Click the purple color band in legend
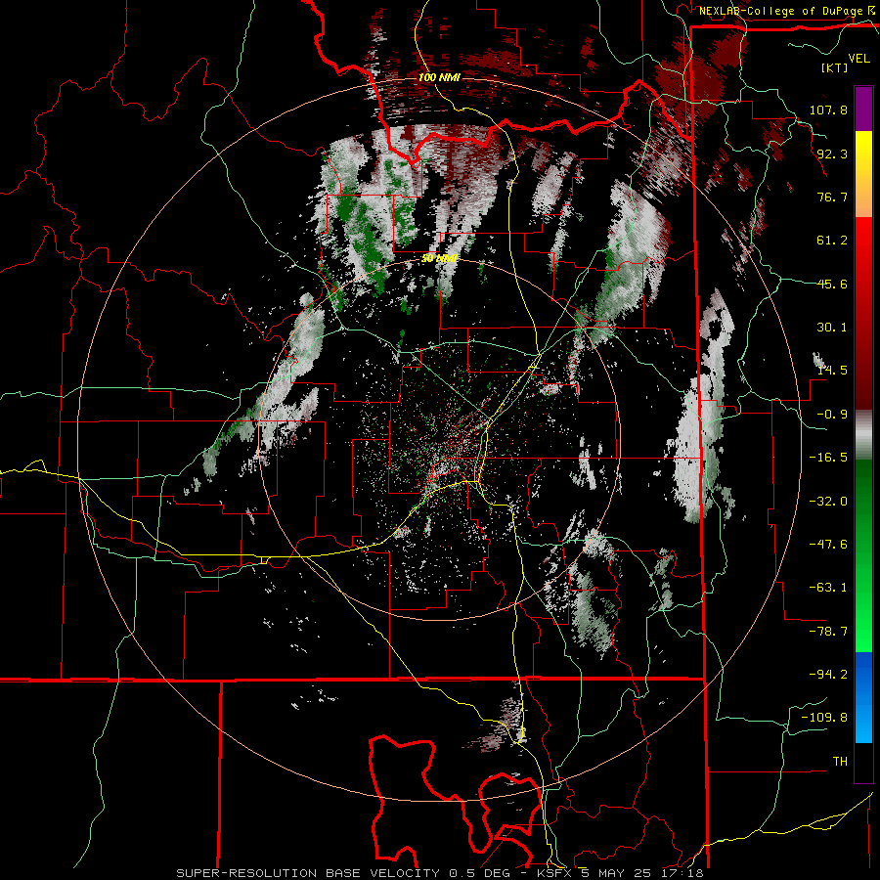 click(x=863, y=110)
